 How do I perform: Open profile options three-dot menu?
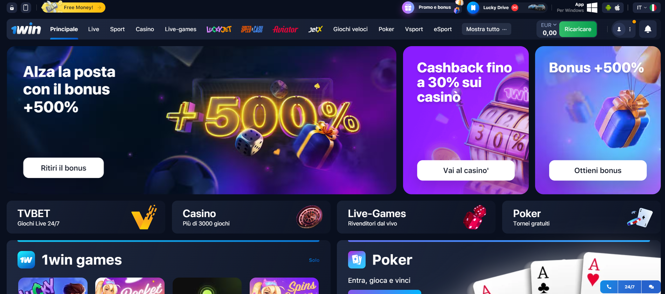(630, 29)
